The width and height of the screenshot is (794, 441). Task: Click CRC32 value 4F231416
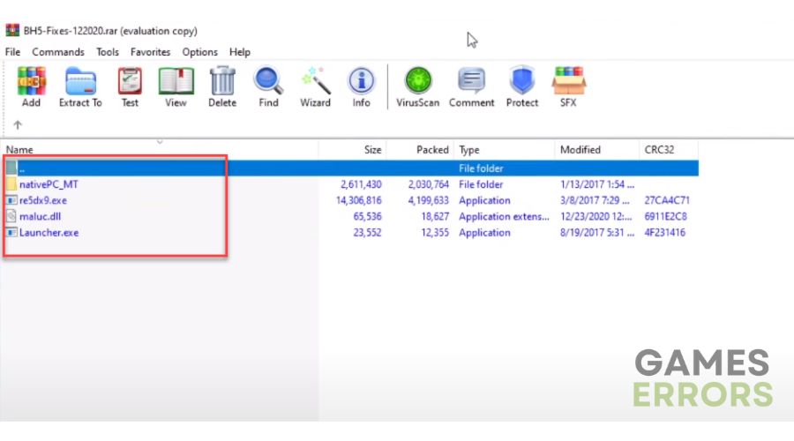pyautogui.click(x=665, y=233)
